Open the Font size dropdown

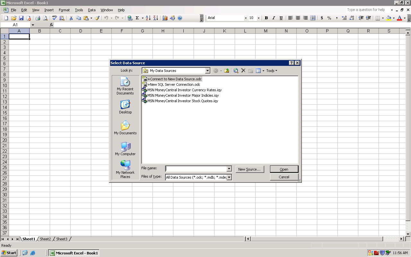tap(258, 18)
